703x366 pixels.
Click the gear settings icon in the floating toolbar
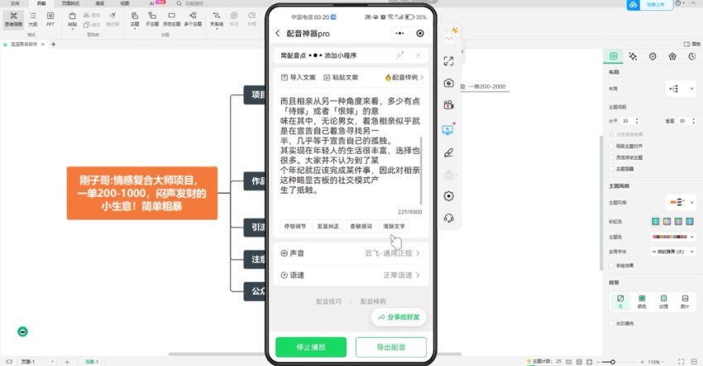pos(448,196)
